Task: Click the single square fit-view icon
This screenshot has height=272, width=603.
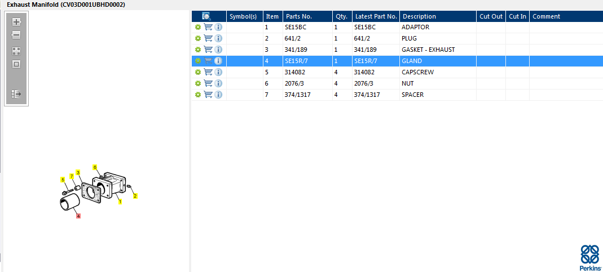Action: [16, 64]
